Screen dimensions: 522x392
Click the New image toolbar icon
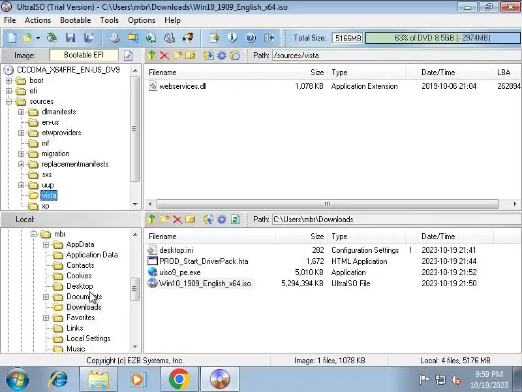pyautogui.click(x=12, y=38)
